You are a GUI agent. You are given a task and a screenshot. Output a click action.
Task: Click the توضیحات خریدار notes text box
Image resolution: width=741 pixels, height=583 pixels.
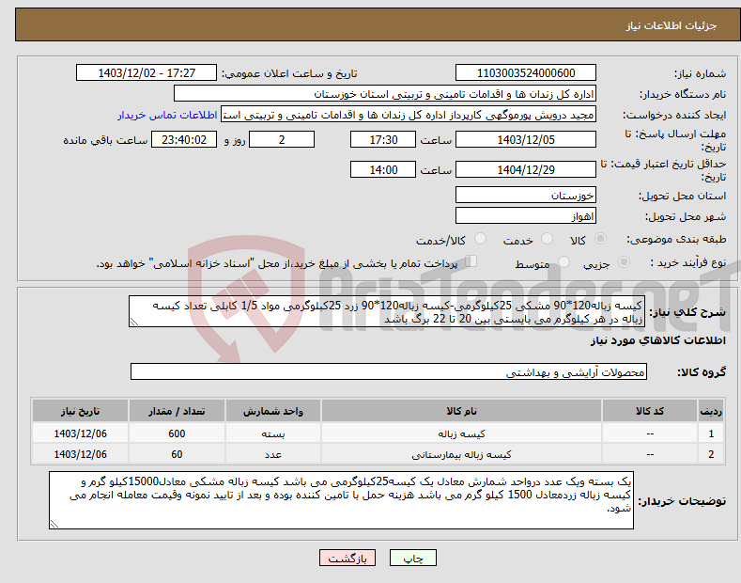click(x=341, y=500)
